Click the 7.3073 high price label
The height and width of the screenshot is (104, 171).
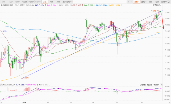click(153, 11)
